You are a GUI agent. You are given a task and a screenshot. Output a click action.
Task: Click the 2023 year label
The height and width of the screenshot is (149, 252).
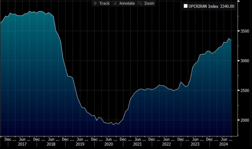[x=195, y=144]
